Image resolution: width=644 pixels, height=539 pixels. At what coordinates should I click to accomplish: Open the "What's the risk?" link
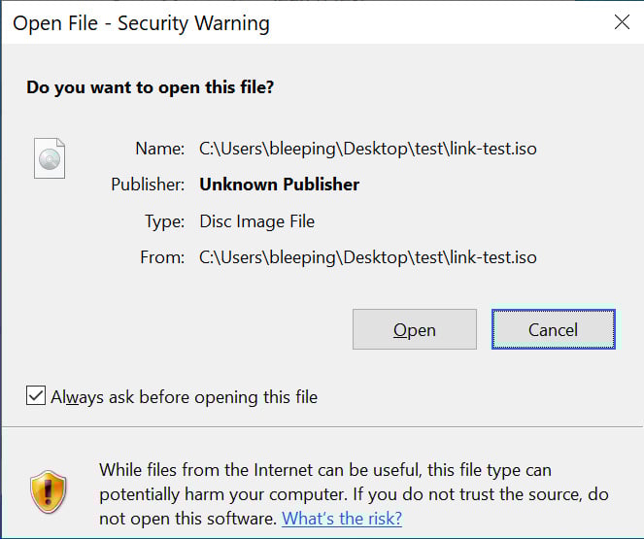point(342,518)
